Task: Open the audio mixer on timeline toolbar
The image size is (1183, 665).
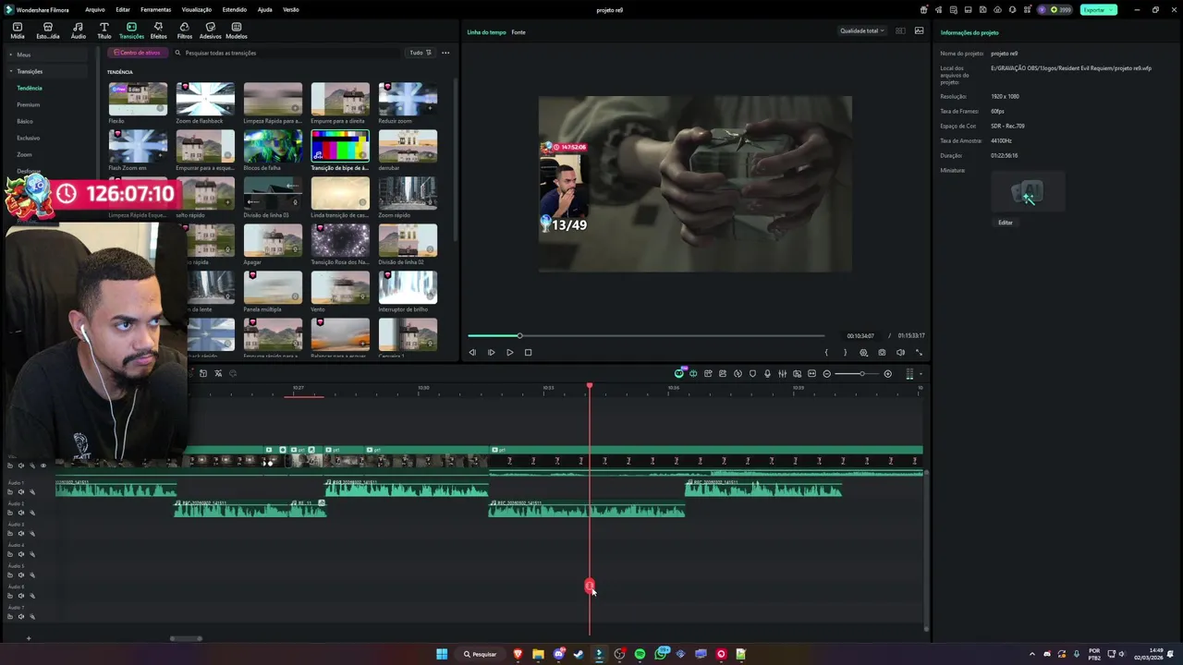Action: 782,374
